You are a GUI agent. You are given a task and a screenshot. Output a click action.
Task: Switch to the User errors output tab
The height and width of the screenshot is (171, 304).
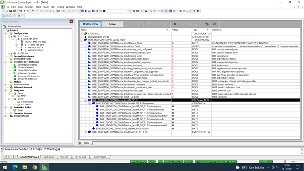(65, 157)
